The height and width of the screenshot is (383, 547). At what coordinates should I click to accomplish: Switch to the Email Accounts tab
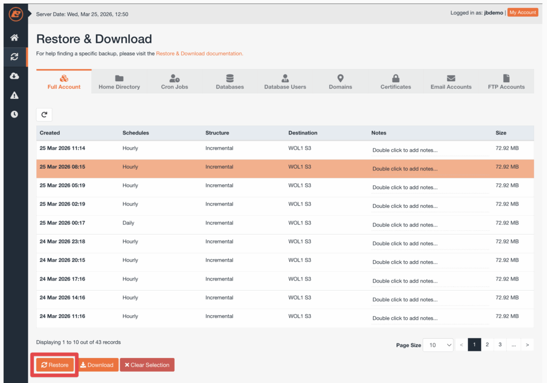(451, 82)
